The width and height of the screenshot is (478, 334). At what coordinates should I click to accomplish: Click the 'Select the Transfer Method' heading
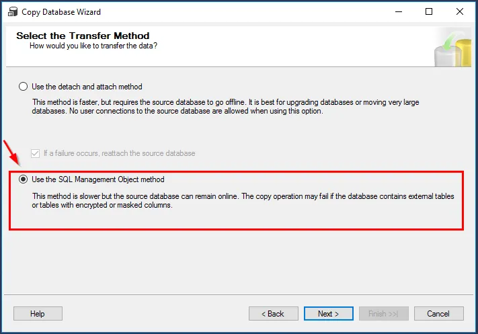tap(83, 36)
